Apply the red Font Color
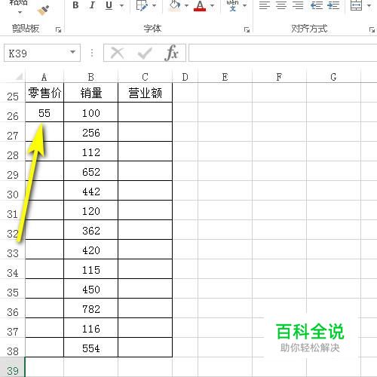Image resolution: width=377 pixels, height=377 pixels. click(200, 5)
